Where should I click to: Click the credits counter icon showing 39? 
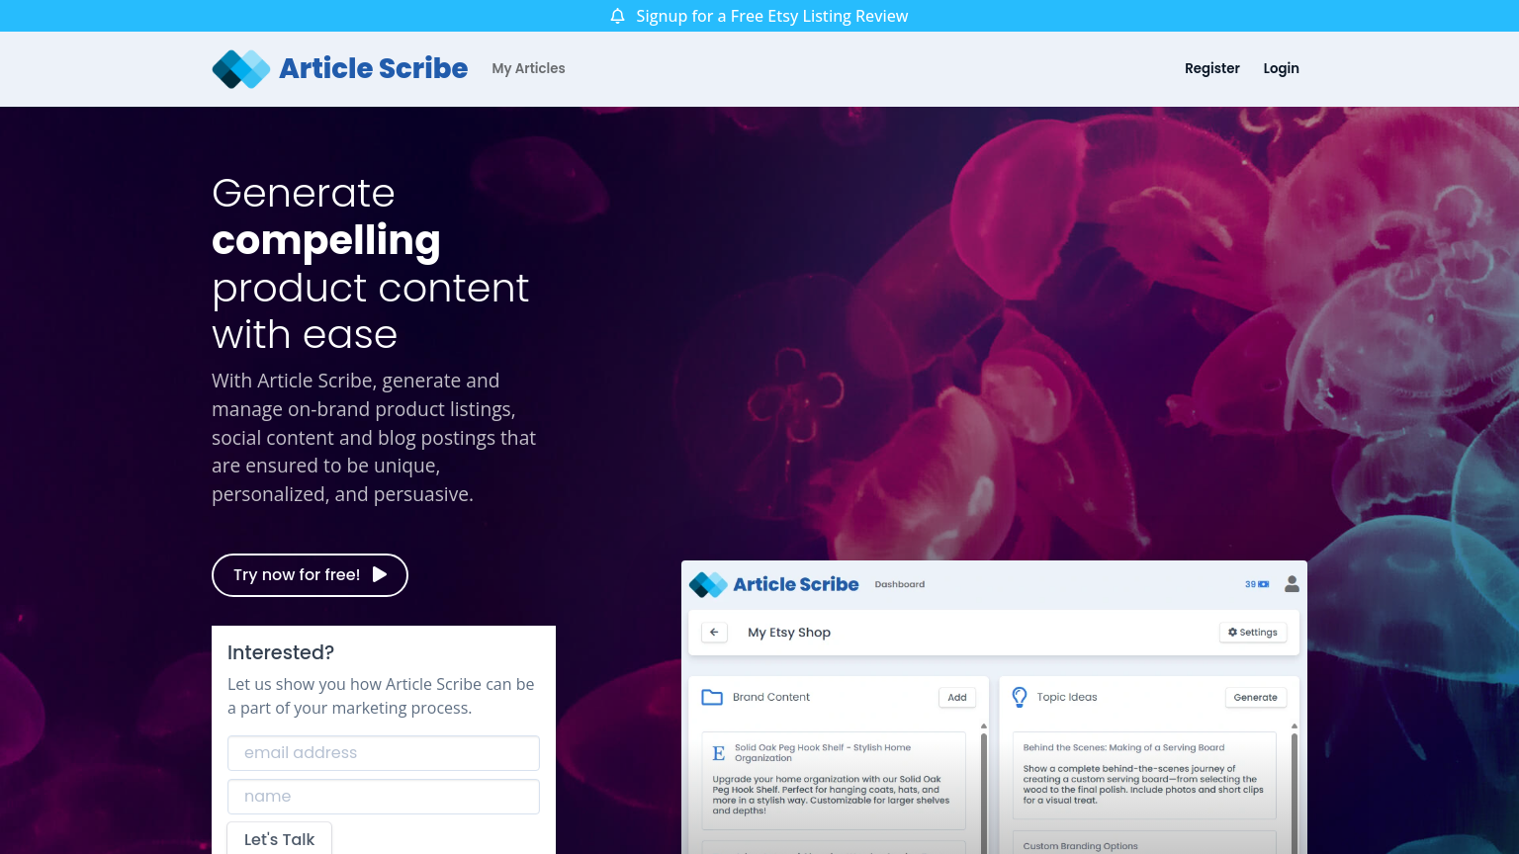point(1256,583)
